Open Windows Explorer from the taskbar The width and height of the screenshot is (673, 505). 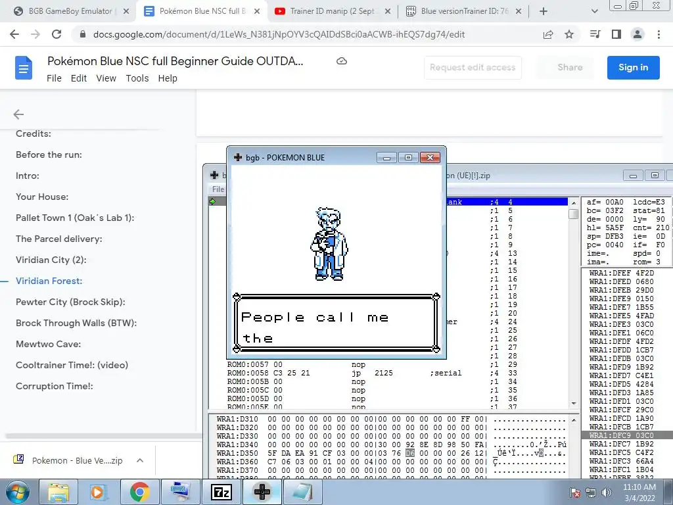[x=58, y=492]
